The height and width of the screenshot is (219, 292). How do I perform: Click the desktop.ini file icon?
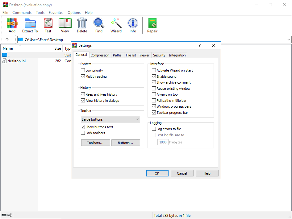coord(4,61)
